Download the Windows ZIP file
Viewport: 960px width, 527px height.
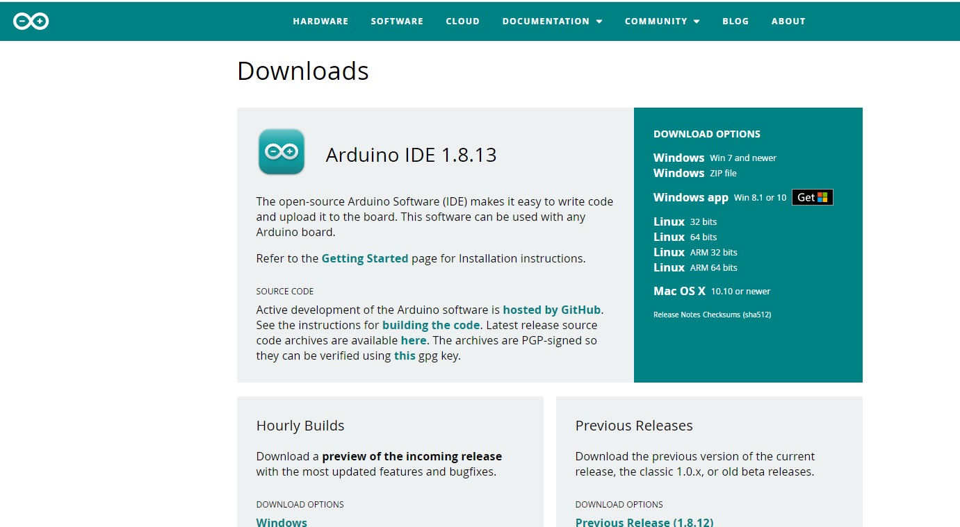(695, 173)
